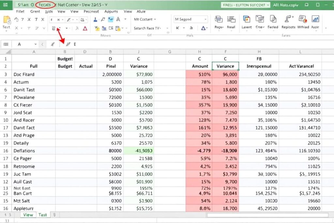Click the red warning triangle icon
Screen dimensions: 334x223
pos(85,28)
